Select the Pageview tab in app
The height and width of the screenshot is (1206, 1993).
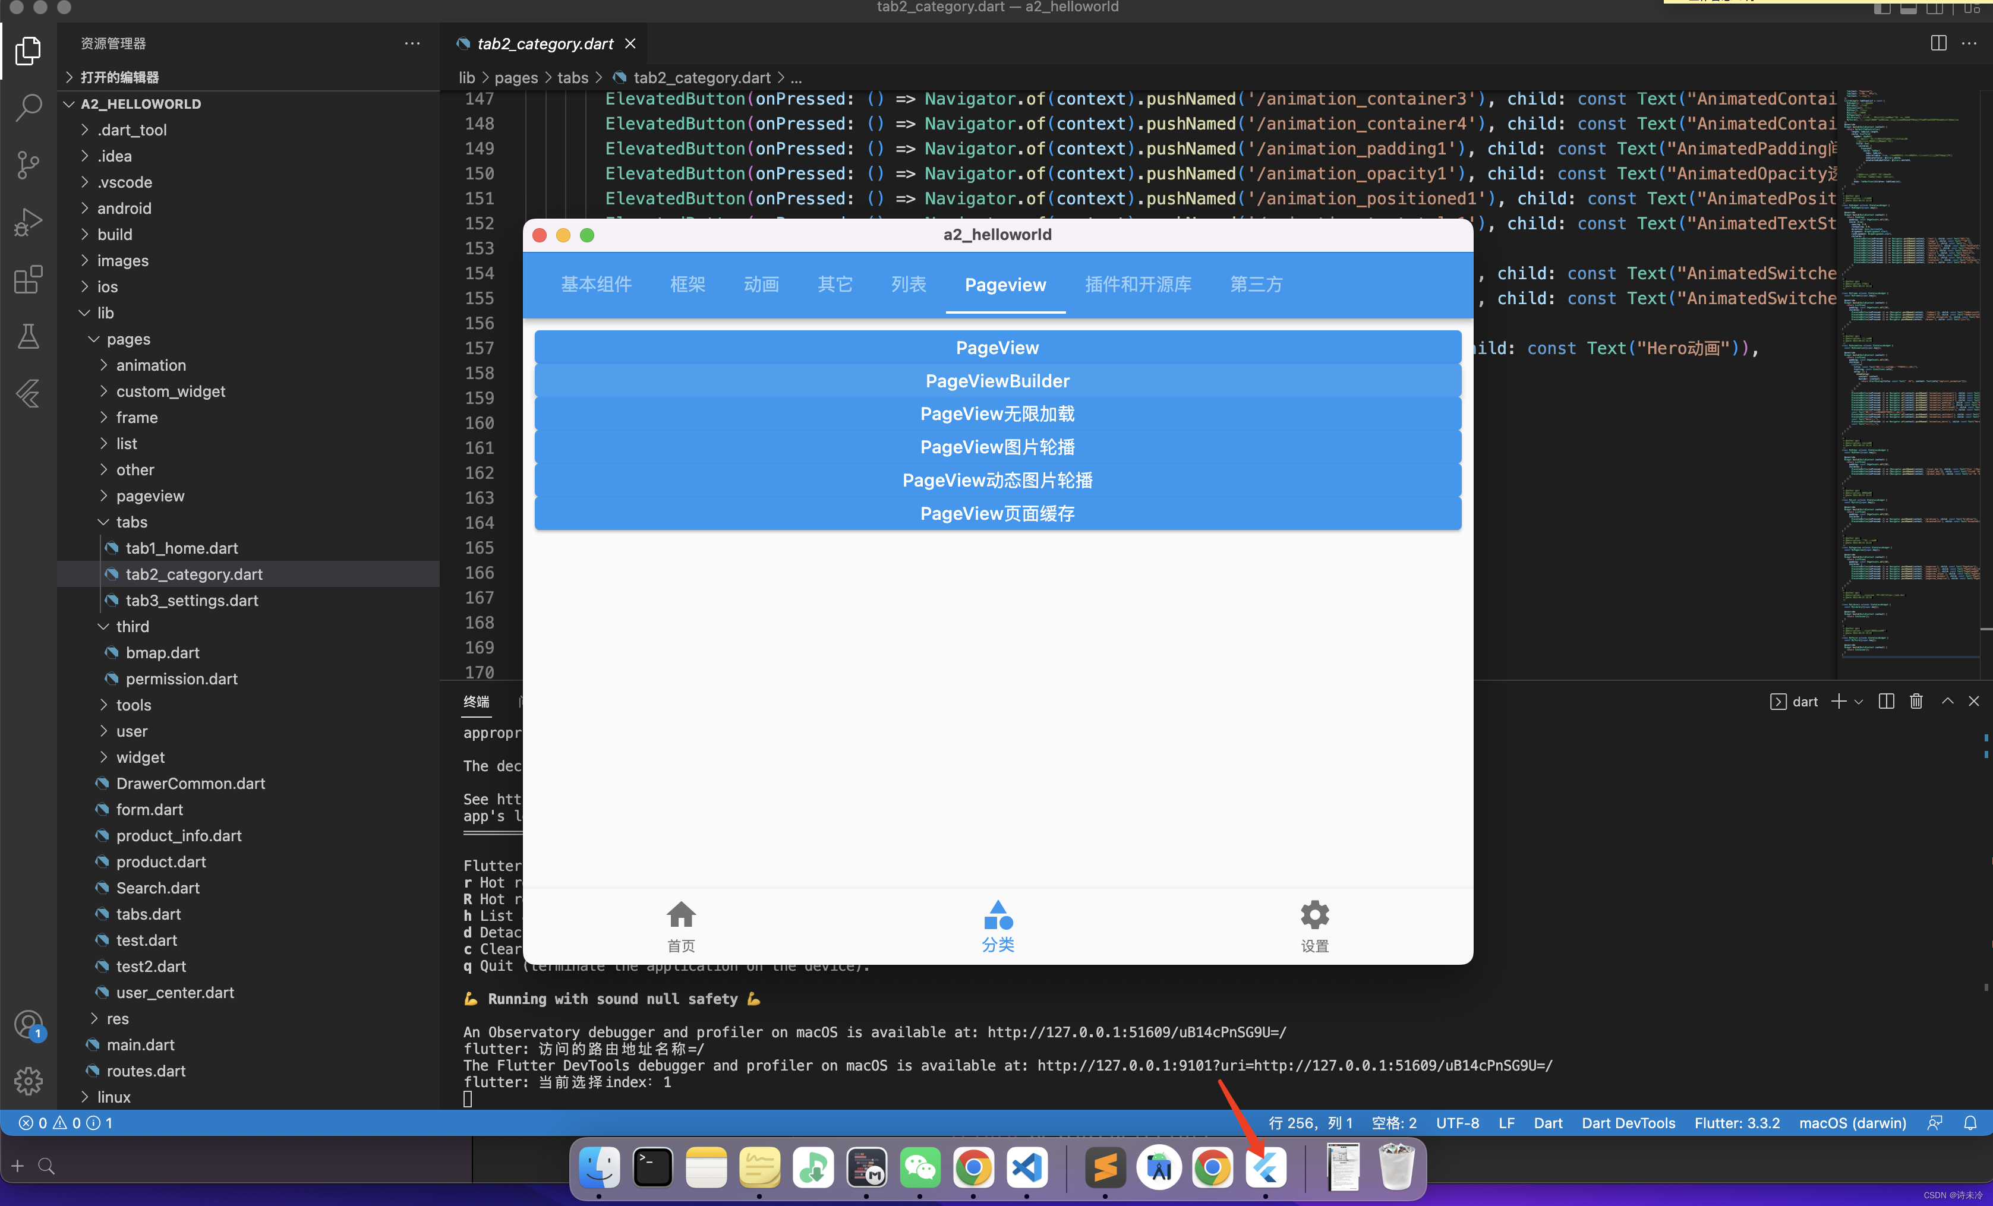click(x=1005, y=285)
